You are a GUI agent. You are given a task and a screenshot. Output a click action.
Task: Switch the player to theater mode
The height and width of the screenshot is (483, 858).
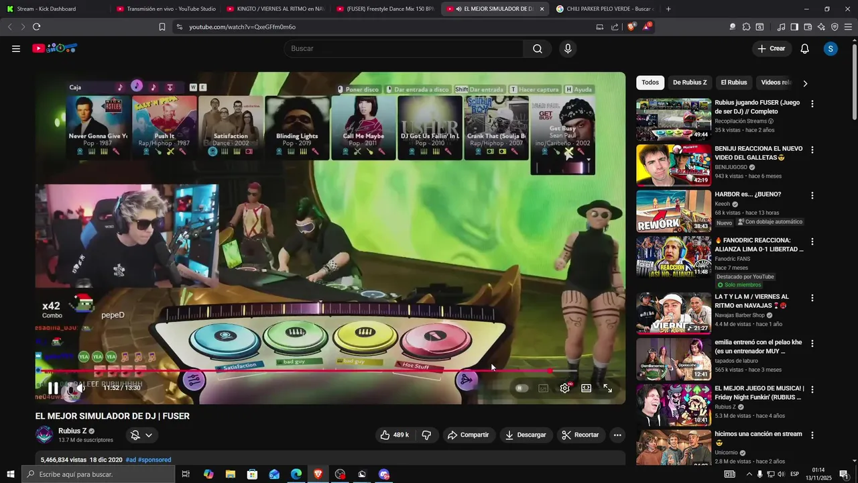coord(587,388)
